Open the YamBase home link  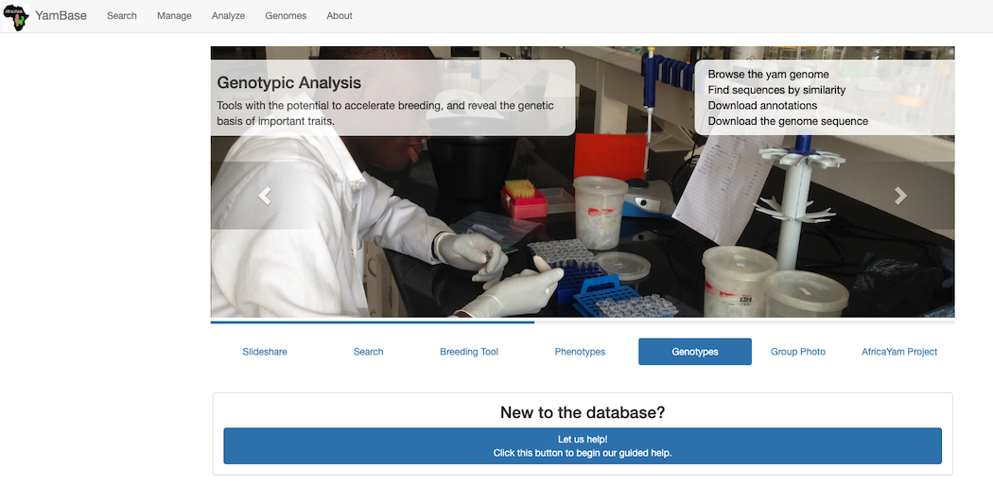point(61,16)
